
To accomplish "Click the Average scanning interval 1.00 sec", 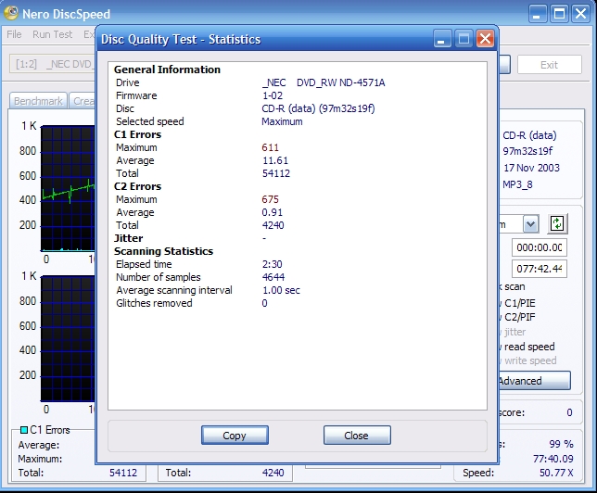I will coord(281,290).
